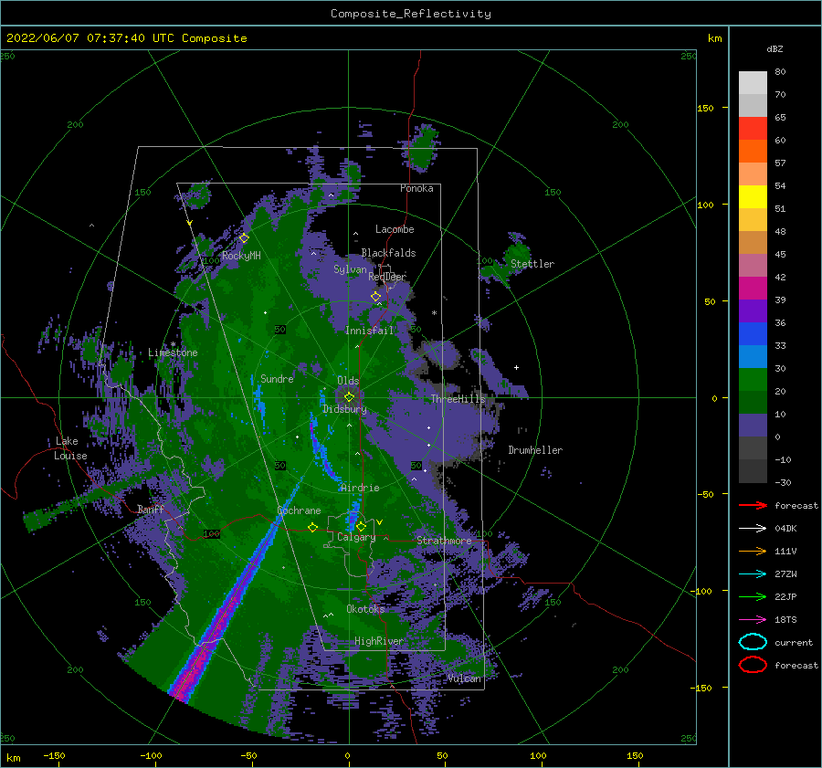Click the Cochrane town label
The width and height of the screenshot is (822, 768).
click(299, 510)
